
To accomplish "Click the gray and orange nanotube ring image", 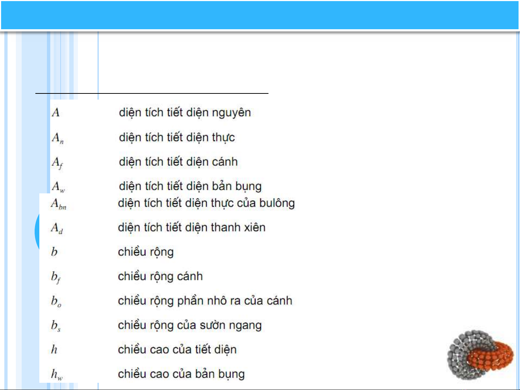I will click(480, 355).
